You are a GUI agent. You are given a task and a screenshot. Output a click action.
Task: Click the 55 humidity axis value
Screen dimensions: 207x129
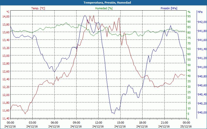(x=189, y=60)
